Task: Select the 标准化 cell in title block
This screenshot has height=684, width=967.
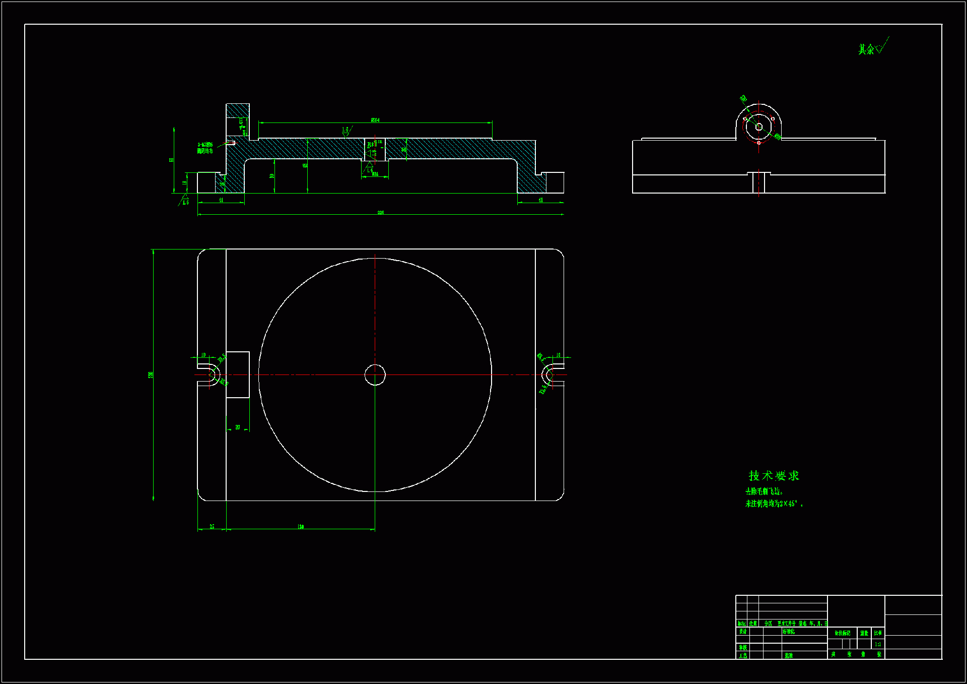Action: (x=789, y=632)
